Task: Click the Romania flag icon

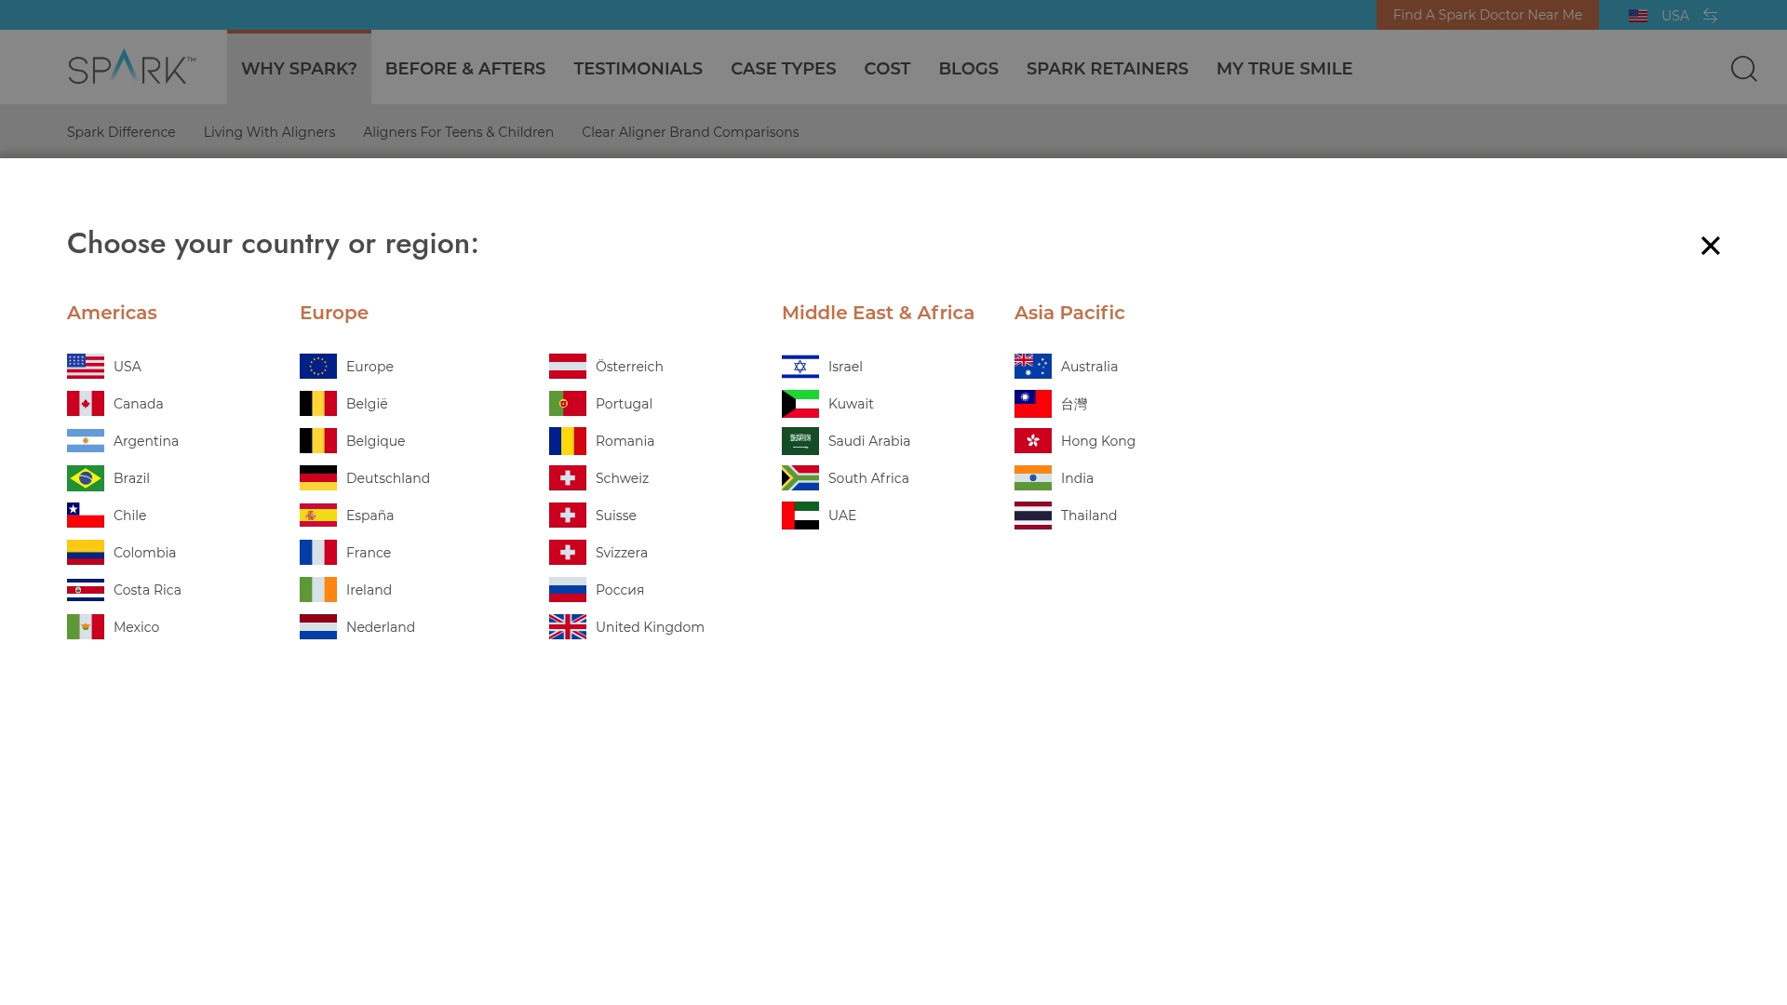Action: [x=568, y=441]
